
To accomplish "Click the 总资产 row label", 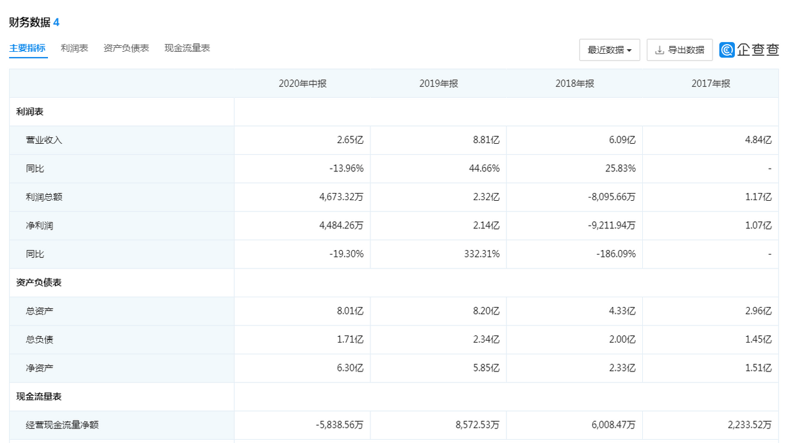I will (x=39, y=311).
